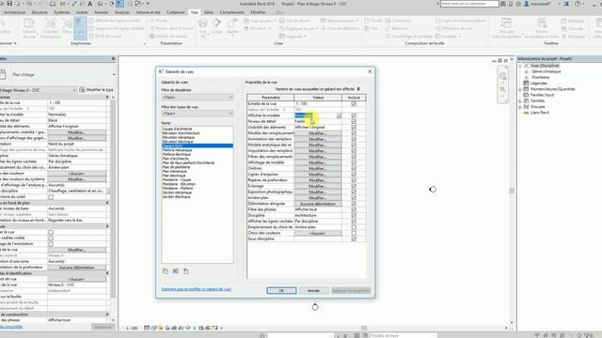Open the Afficher le modèle value dropdown
The image size is (602, 338).
[339, 115]
